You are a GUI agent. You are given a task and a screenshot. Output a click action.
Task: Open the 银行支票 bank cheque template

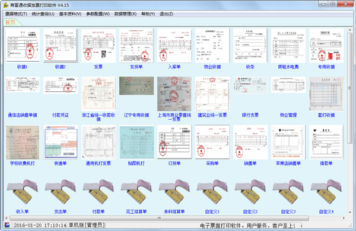pos(250,85)
